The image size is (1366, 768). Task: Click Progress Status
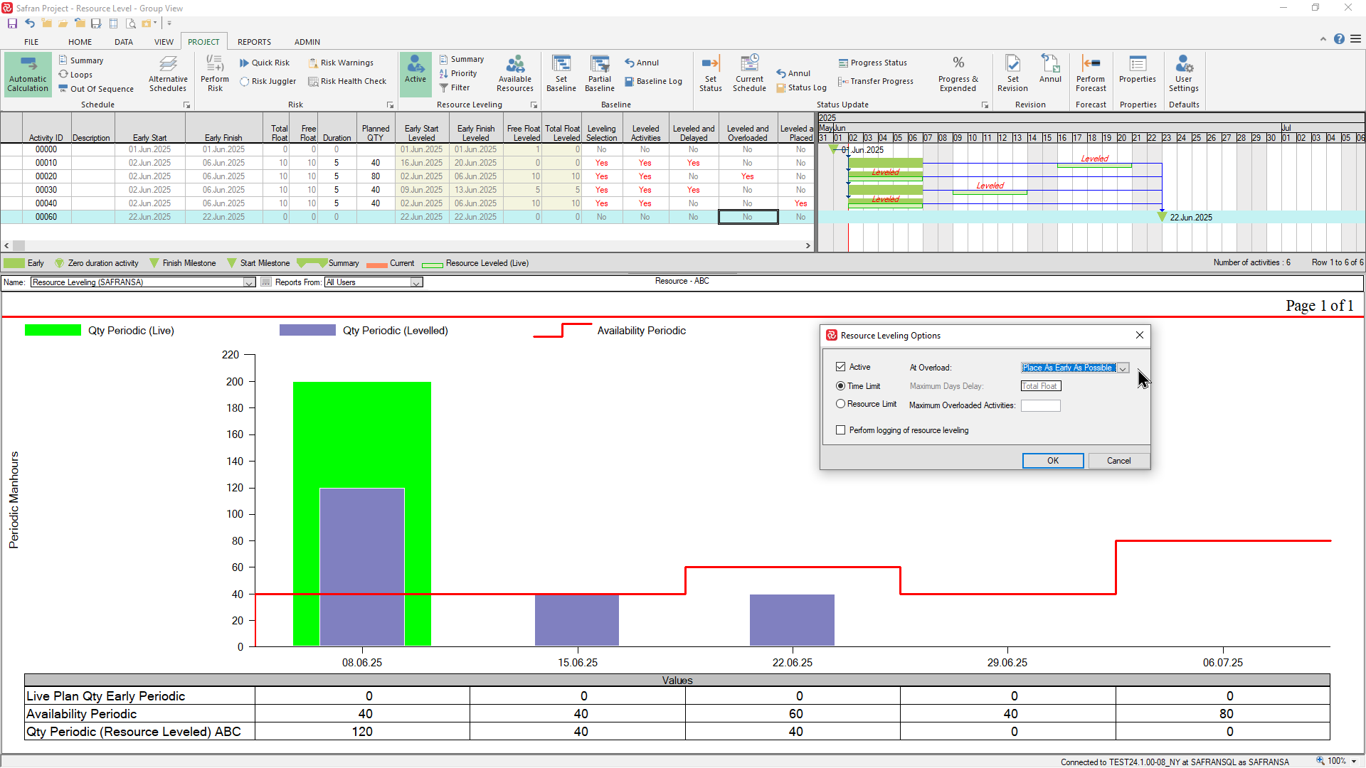[x=872, y=63]
